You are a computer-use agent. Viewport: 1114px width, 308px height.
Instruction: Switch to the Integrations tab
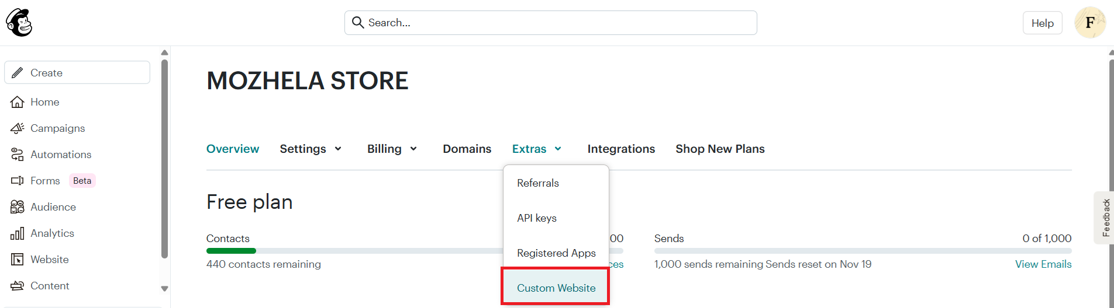pos(620,149)
